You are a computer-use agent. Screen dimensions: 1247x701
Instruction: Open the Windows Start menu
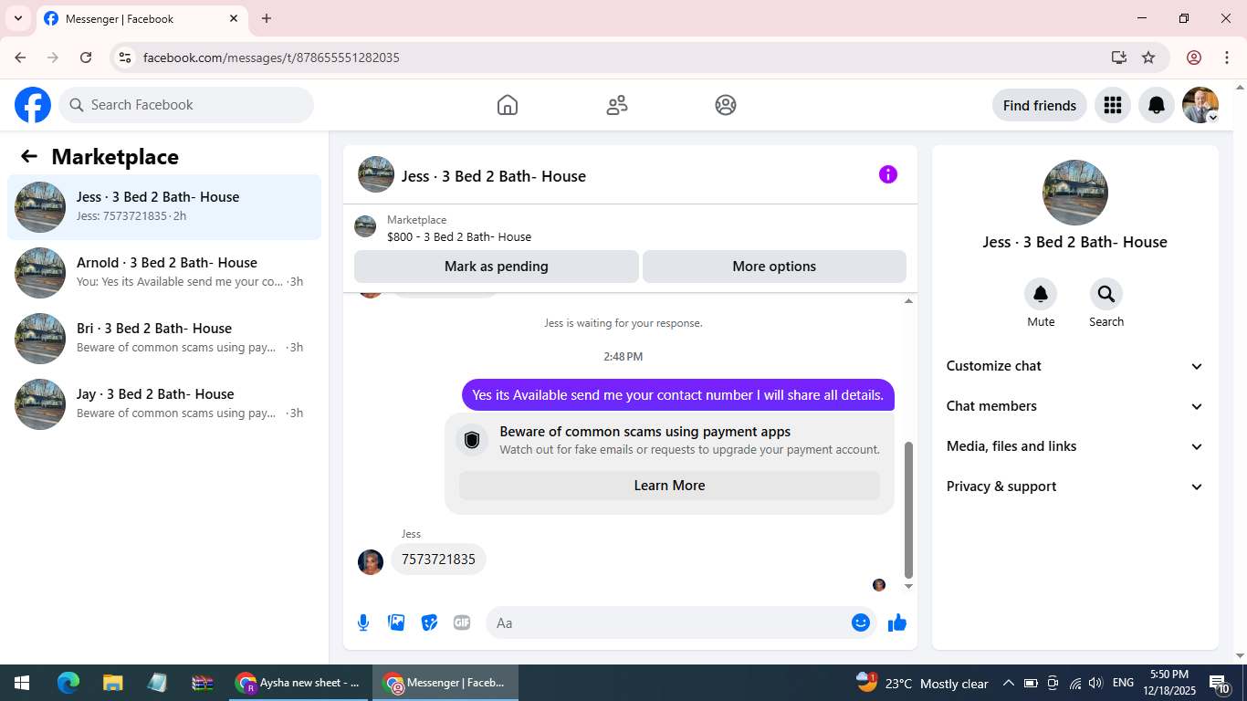[x=22, y=683]
